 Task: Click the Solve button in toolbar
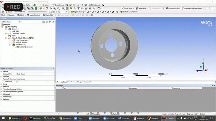click(x=46, y=5)
